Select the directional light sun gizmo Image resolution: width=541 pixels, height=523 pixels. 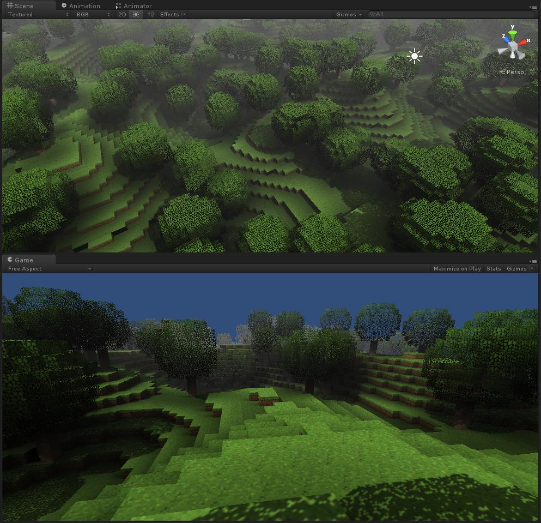tap(415, 56)
